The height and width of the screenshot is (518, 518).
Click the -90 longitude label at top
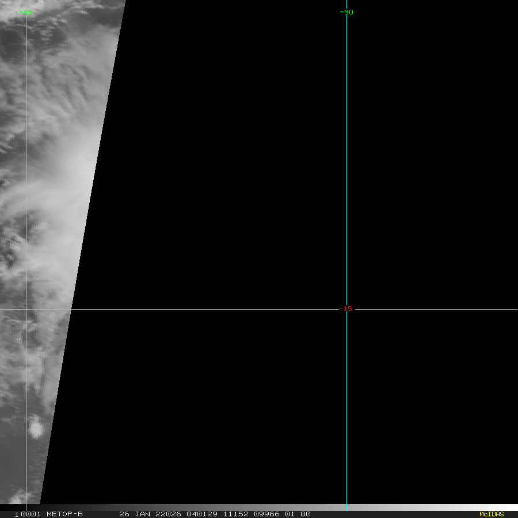pos(346,12)
